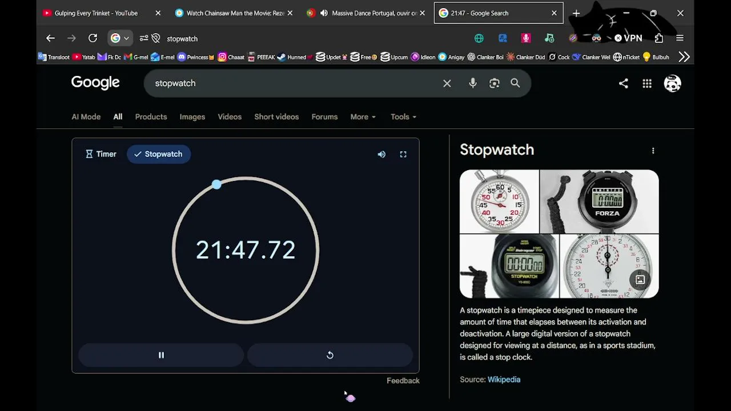Pause the running stopwatch

pyautogui.click(x=161, y=355)
